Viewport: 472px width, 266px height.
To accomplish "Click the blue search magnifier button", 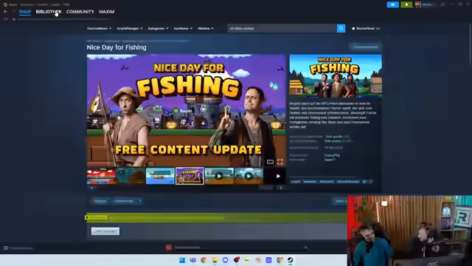I will pos(341,28).
